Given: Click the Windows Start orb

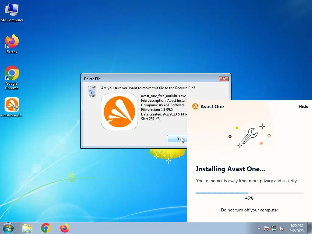Looking at the screenshot, I should click(8, 228).
